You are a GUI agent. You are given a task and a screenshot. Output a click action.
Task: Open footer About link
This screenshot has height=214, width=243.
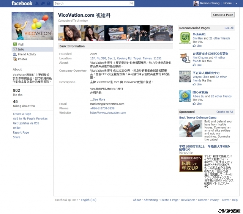pyautogui.click(x=137, y=200)
